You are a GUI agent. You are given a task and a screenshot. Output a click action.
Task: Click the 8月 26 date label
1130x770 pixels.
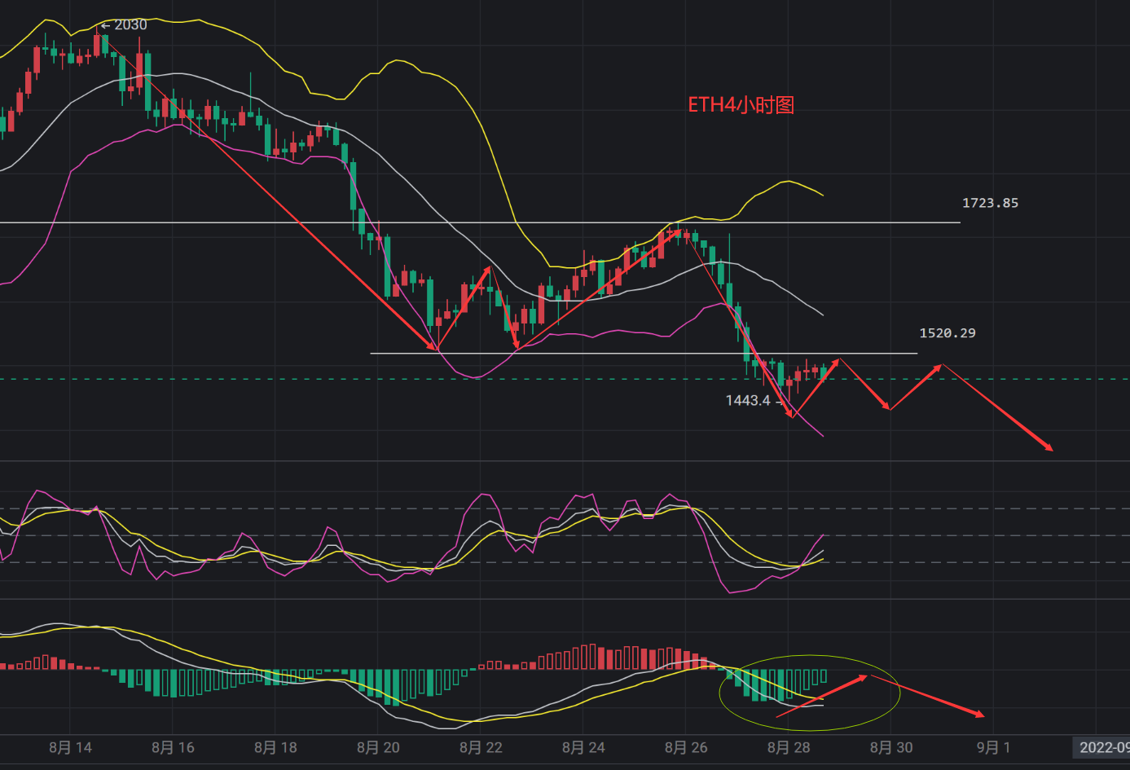pyautogui.click(x=686, y=747)
